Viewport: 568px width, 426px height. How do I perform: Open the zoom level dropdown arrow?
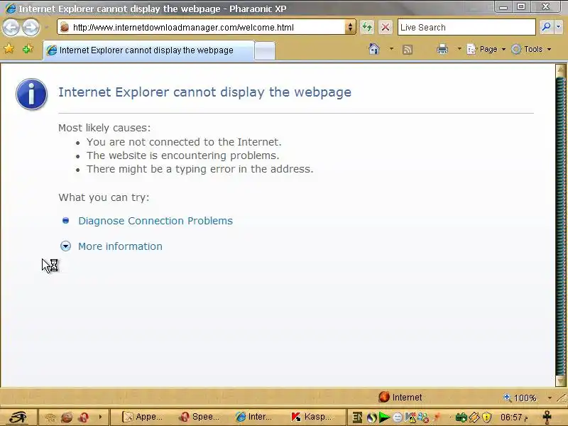(x=550, y=398)
